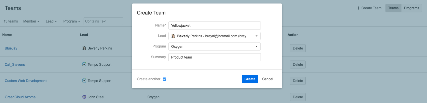Click the avatar inside the Lead field
Viewport: 427px width, 103px height.
tap(173, 36)
